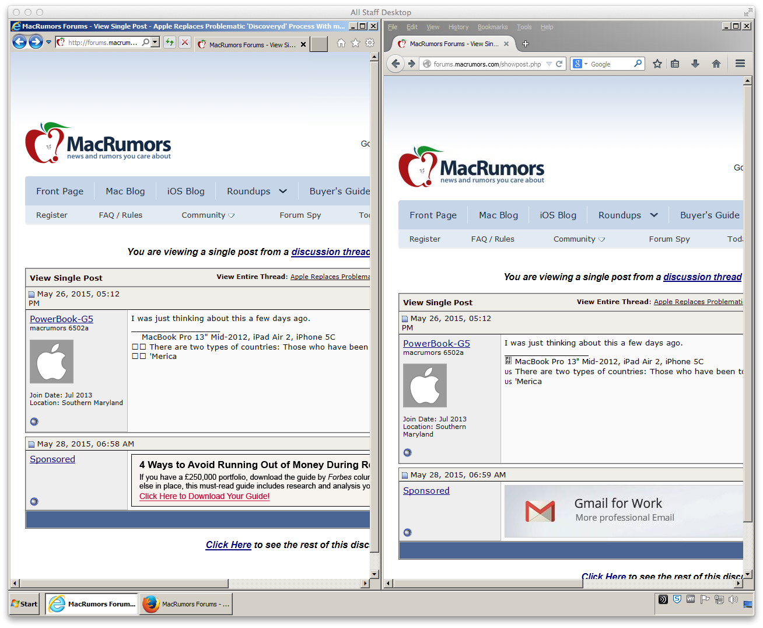Screen dimensions: 763x628
Task: Click Internet Explorer's forward arrow button
Action: 36,42
